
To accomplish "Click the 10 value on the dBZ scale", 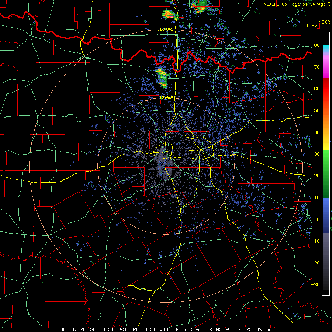I will pos(317,198).
